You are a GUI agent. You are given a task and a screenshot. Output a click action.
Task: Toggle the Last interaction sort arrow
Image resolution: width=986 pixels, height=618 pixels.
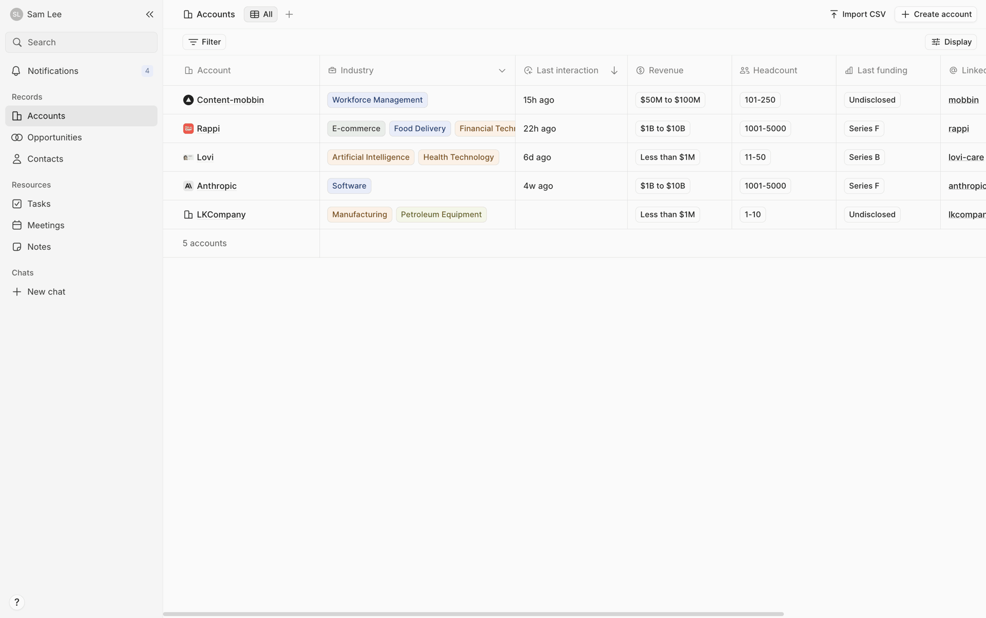(614, 70)
